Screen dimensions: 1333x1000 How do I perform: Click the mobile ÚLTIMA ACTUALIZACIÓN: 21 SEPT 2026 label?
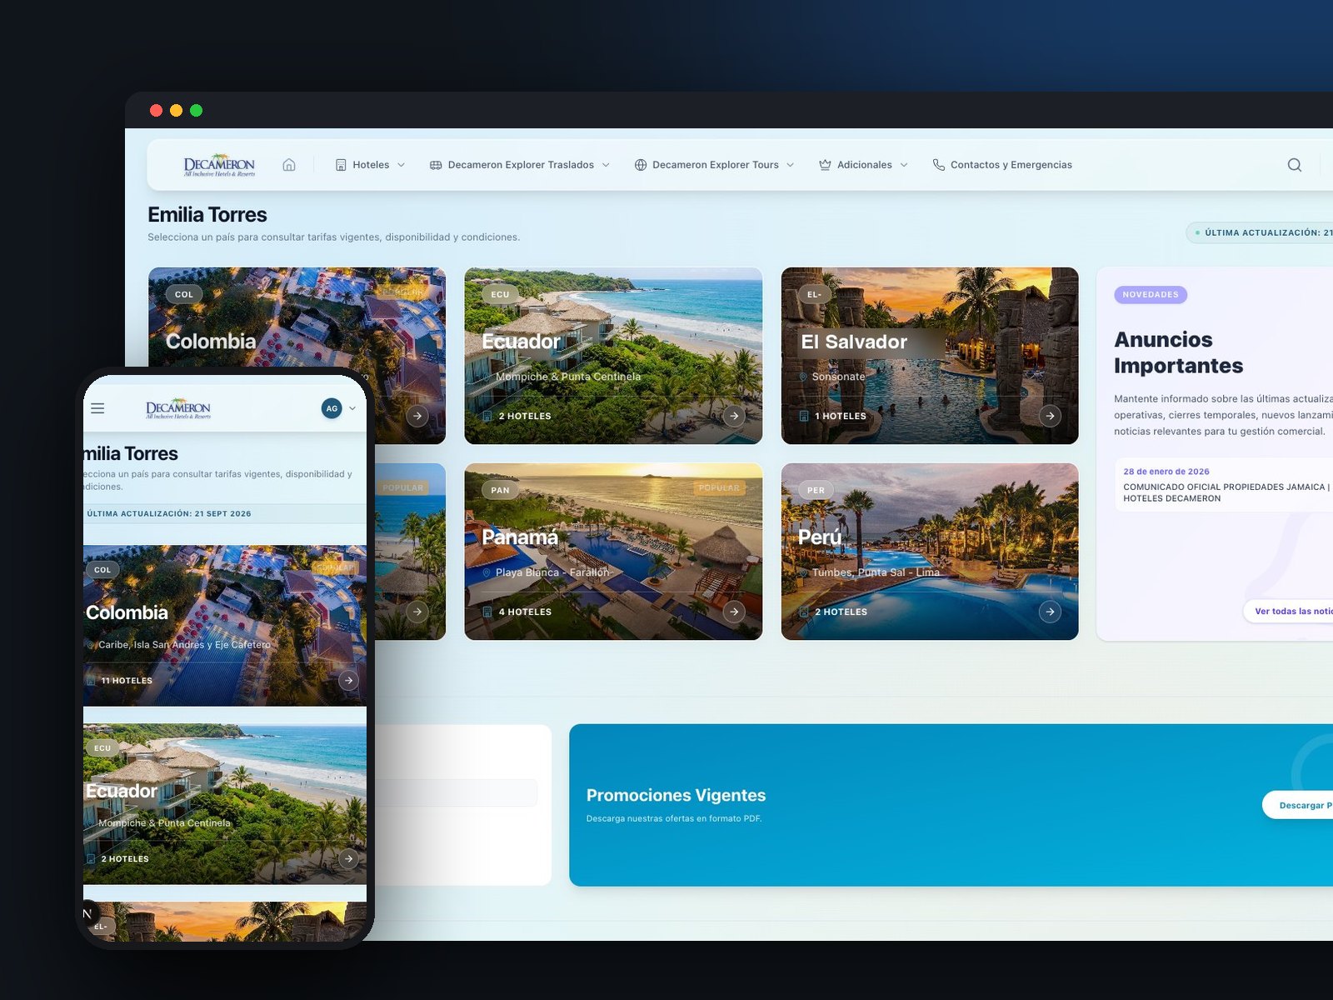(x=169, y=513)
